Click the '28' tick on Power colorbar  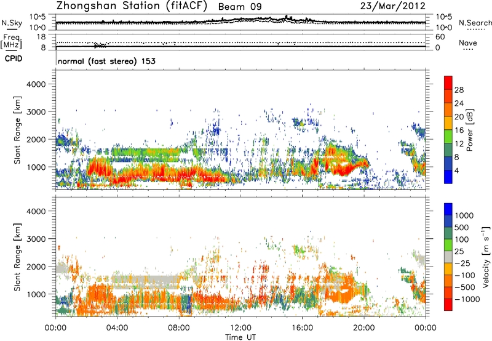click(459, 90)
